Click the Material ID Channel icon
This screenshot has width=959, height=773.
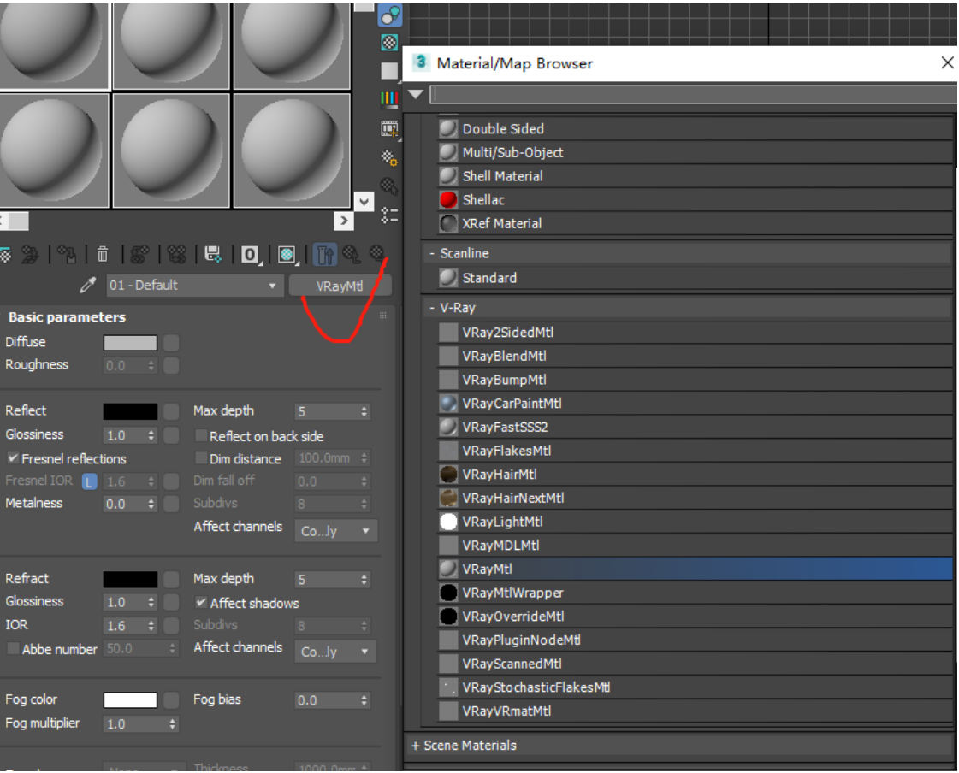[250, 254]
